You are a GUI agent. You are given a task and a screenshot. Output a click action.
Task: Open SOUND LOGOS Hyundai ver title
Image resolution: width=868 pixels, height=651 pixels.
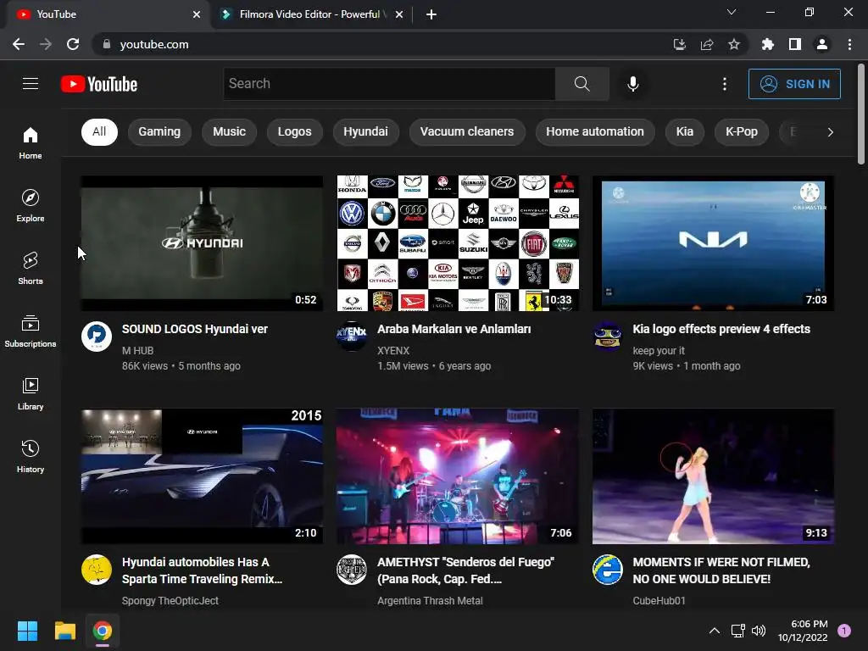click(195, 329)
